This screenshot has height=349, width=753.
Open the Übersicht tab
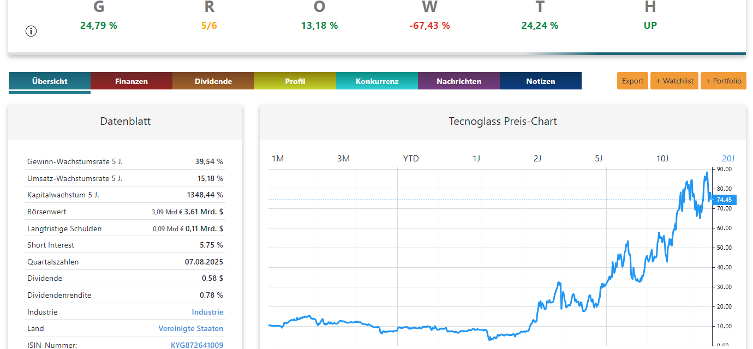[x=50, y=81]
